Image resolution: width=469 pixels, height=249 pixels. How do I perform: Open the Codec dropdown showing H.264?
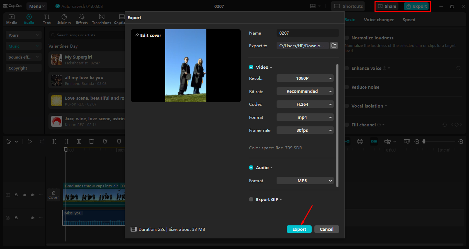click(x=304, y=104)
